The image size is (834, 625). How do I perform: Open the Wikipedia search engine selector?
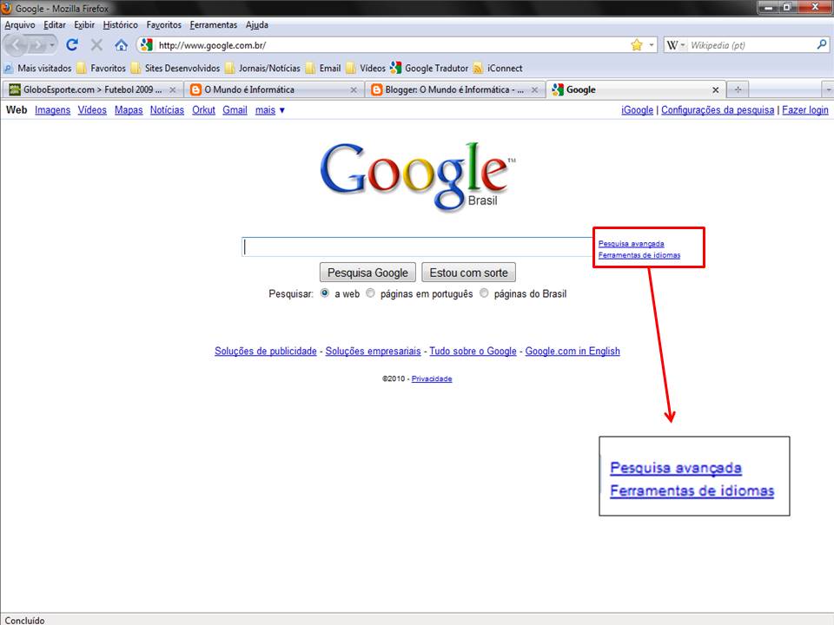[676, 45]
